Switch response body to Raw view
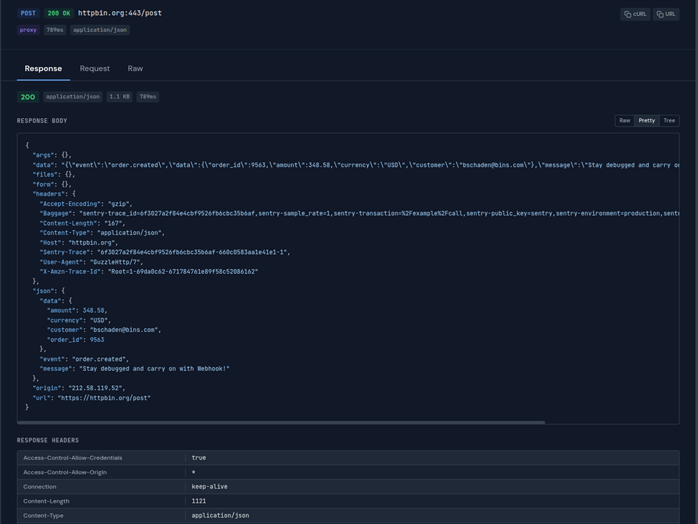This screenshot has height=524, width=698. pyautogui.click(x=624, y=120)
